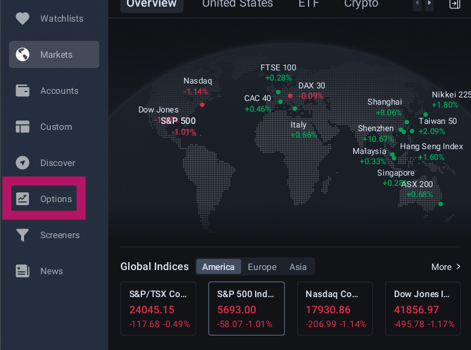The width and height of the screenshot is (471, 350).
Task: Open the Watchlists heart icon
Action: point(22,18)
